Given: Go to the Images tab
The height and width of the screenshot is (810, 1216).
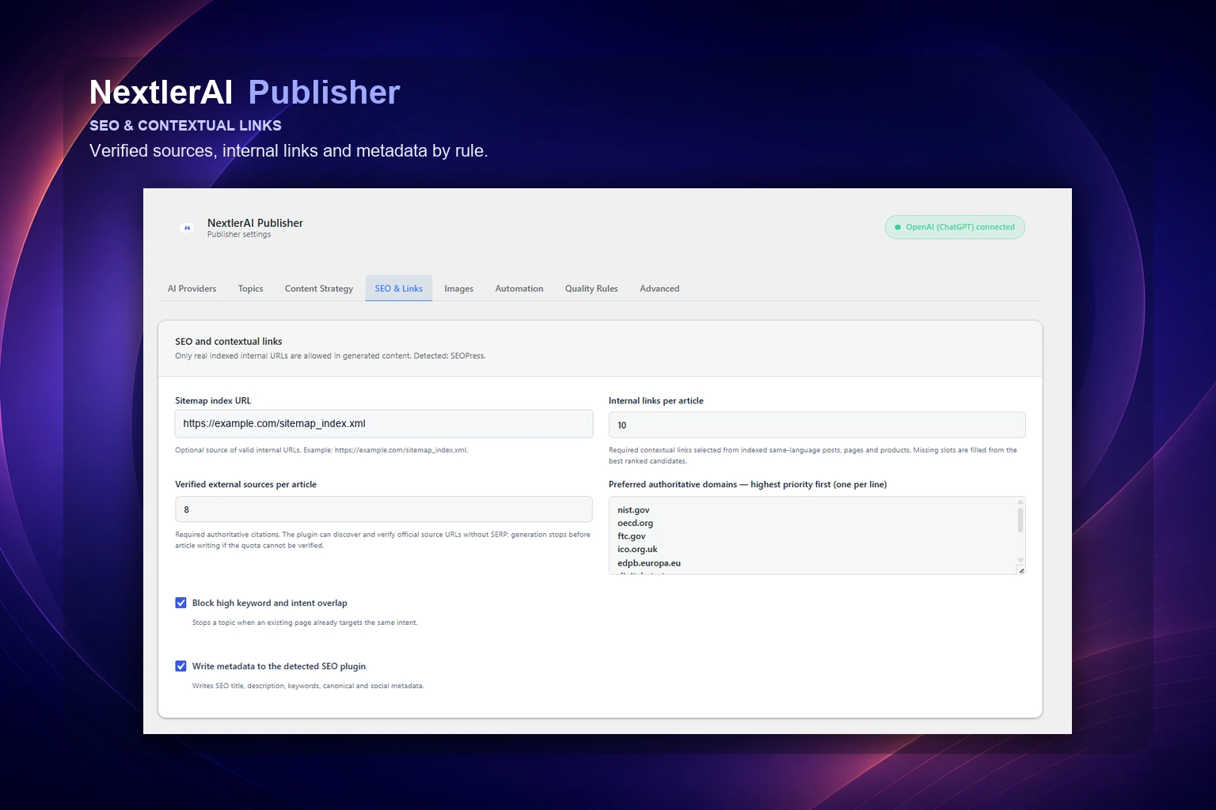Looking at the screenshot, I should (458, 289).
